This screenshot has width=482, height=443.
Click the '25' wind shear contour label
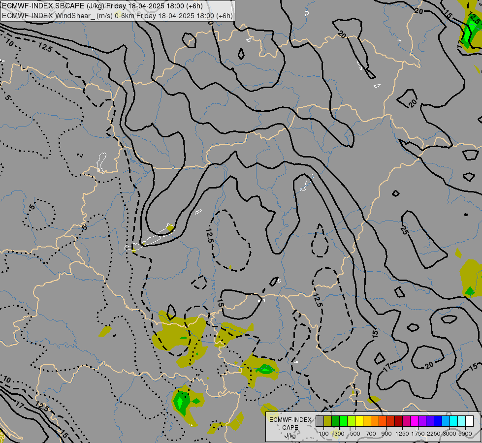(404, 230)
